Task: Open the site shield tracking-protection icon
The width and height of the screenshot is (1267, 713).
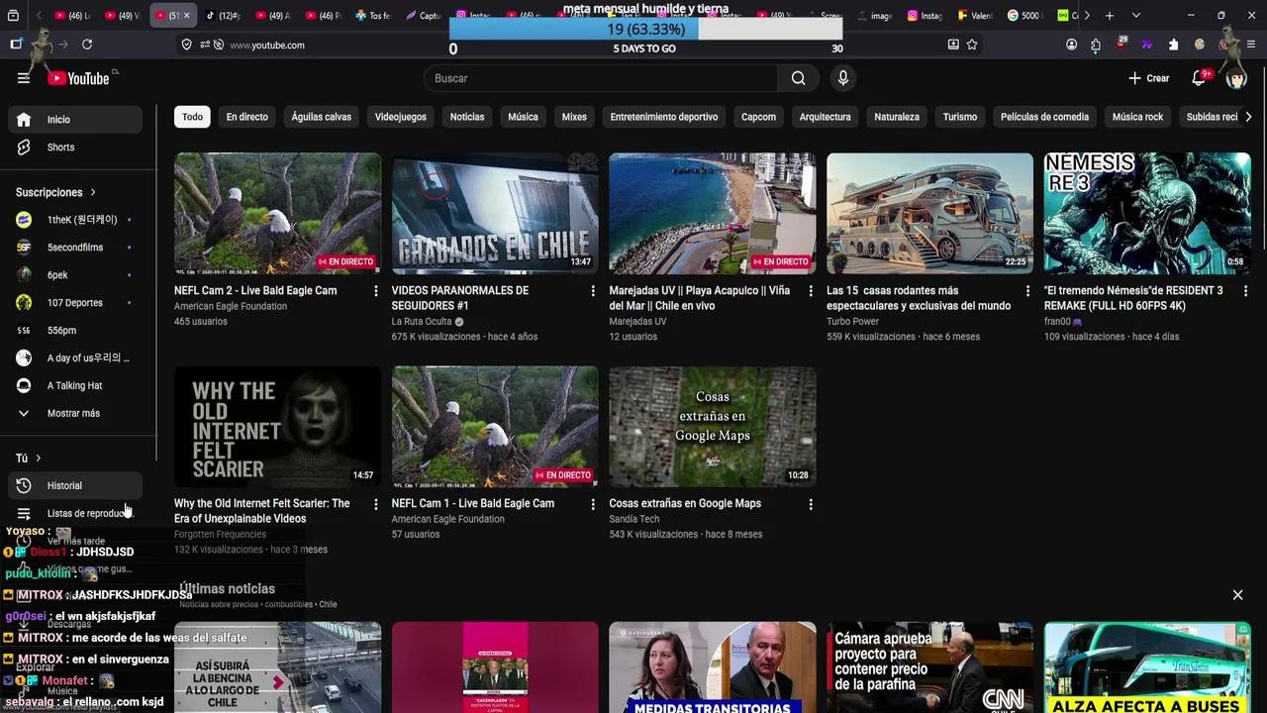Action: [186, 45]
